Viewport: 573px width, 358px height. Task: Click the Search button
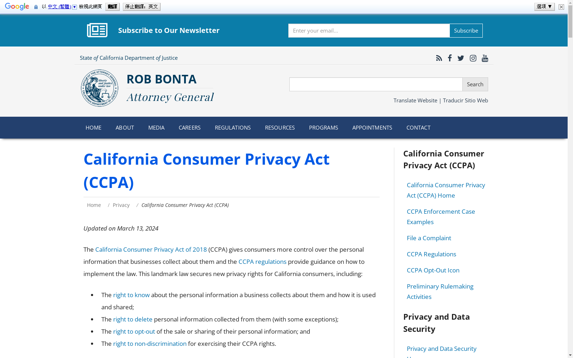475,84
